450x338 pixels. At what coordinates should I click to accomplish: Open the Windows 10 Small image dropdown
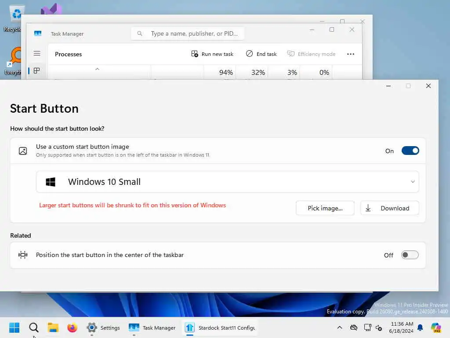click(x=227, y=182)
